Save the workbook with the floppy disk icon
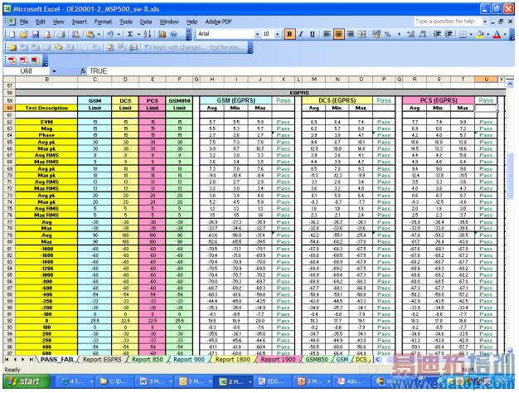 pos(36,34)
